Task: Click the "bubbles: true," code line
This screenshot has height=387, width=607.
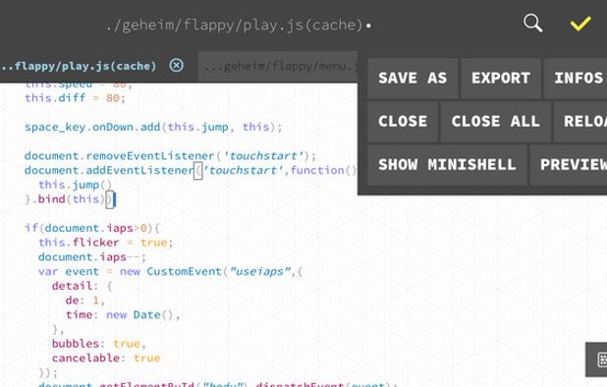Action: [x=99, y=344]
